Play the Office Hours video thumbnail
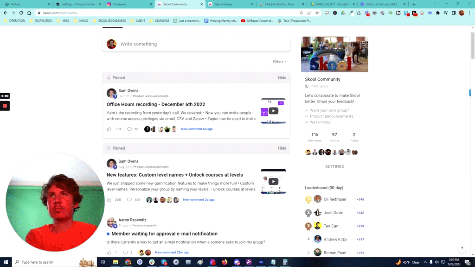The height and width of the screenshot is (267, 475). point(273,110)
